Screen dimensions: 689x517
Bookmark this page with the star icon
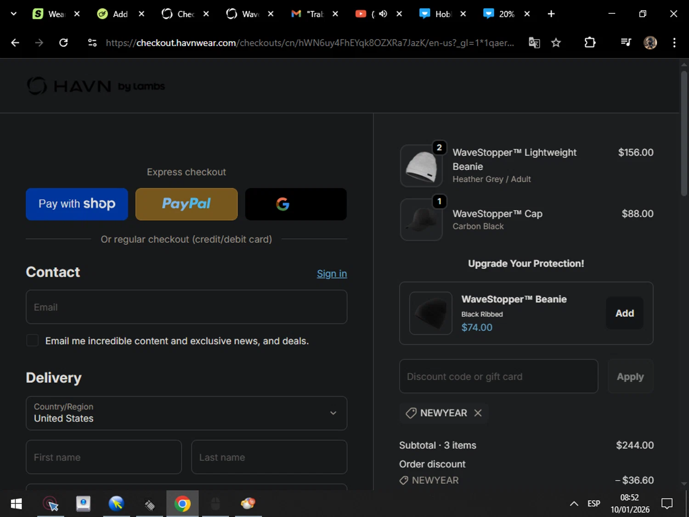556,43
